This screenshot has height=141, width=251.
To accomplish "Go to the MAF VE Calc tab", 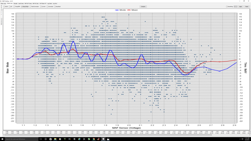I will pyautogui.click(x=35, y=3).
